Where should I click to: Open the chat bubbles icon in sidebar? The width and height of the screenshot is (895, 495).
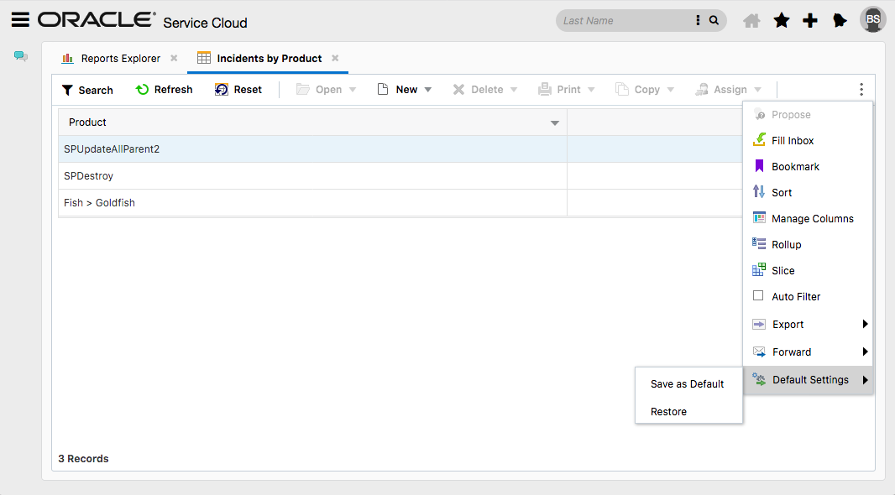tap(21, 57)
